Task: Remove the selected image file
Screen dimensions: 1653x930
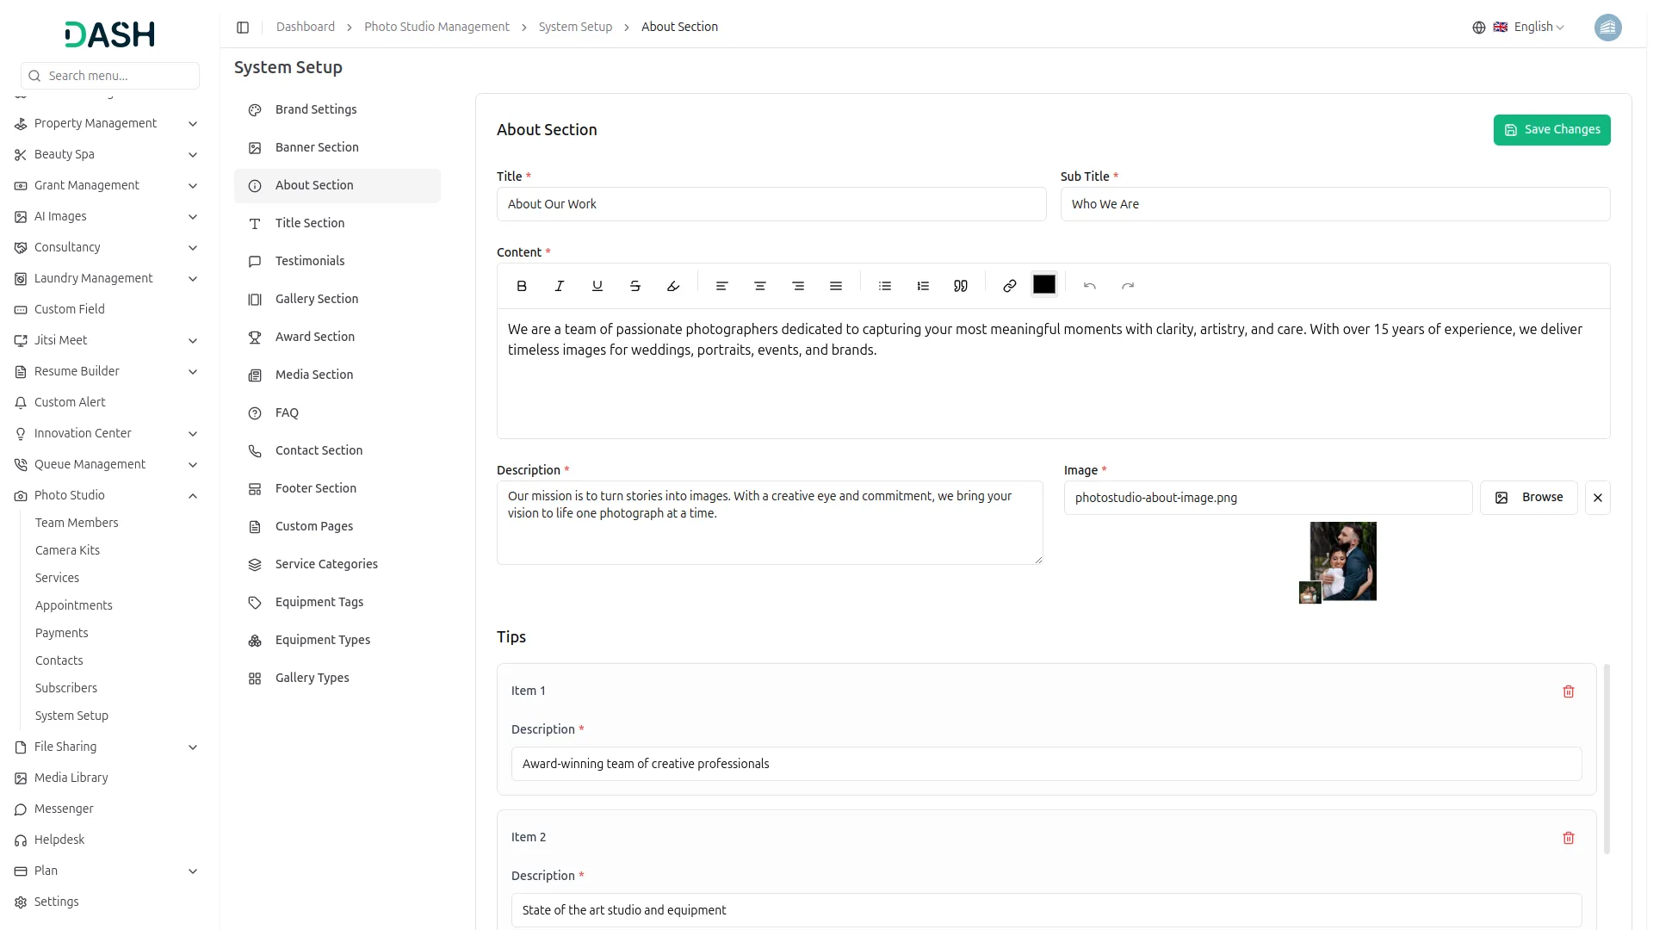Action: [x=1597, y=498]
